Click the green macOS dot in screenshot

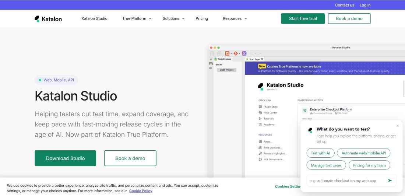coord(218,48)
